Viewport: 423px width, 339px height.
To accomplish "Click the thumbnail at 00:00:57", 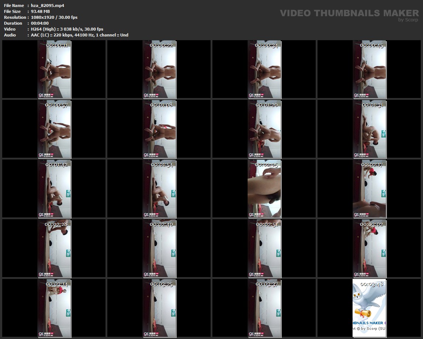I will pos(55,129).
